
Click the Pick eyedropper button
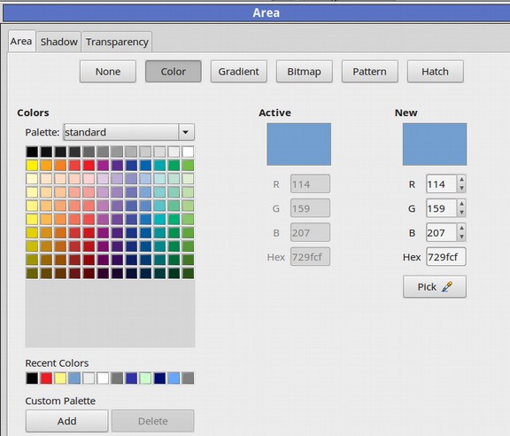pyautogui.click(x=435, y=286)
